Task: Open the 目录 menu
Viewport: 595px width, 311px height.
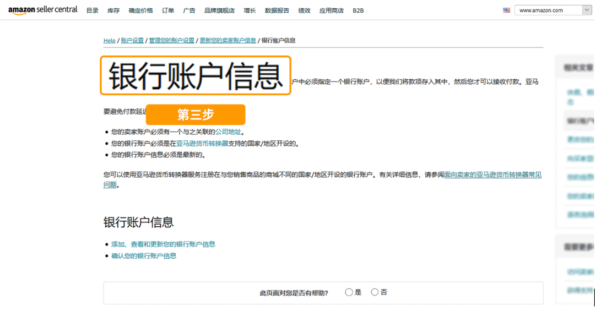Action: (x=93, y=10)
